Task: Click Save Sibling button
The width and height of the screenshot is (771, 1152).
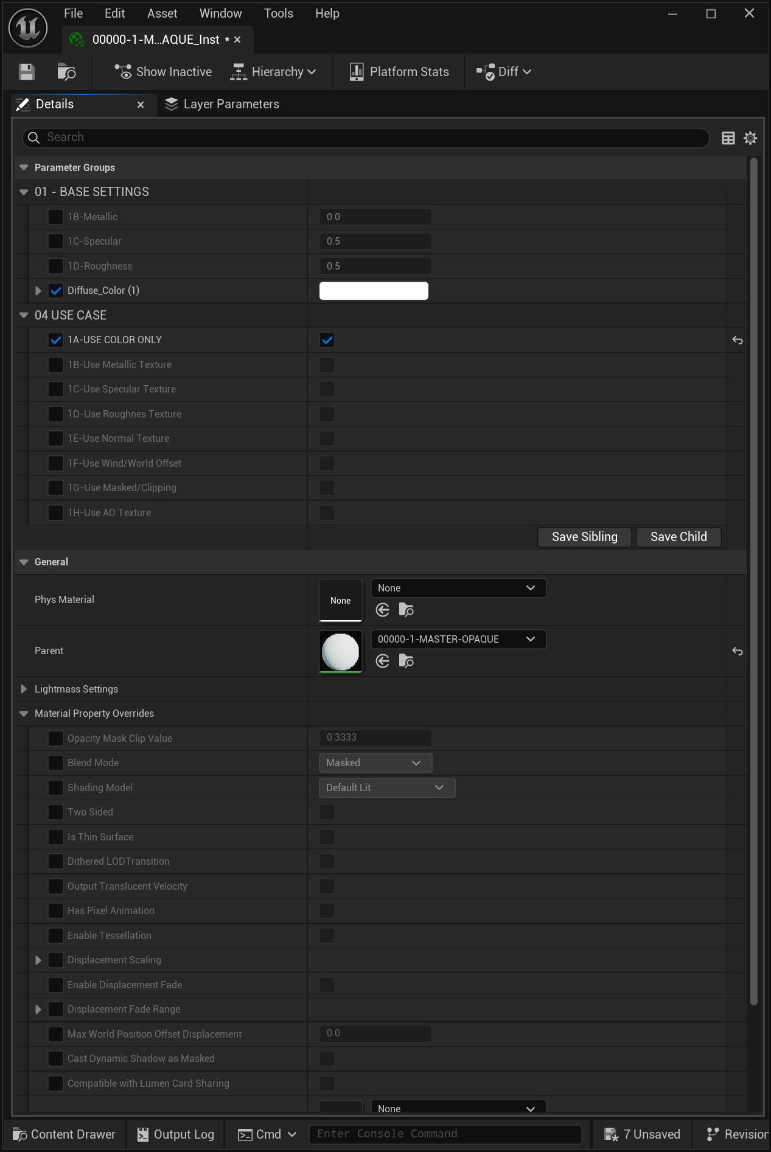Action: point(584,537)
